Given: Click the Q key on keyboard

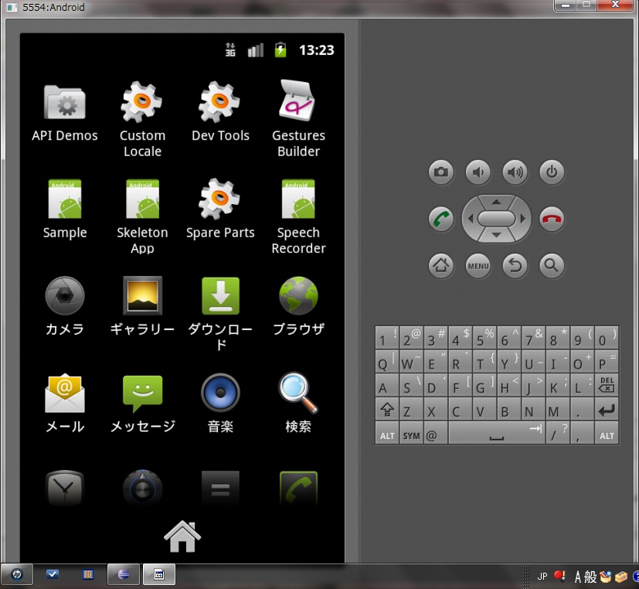Looking at the screenshot, I should pyautogui.click(x=386, y=361).
